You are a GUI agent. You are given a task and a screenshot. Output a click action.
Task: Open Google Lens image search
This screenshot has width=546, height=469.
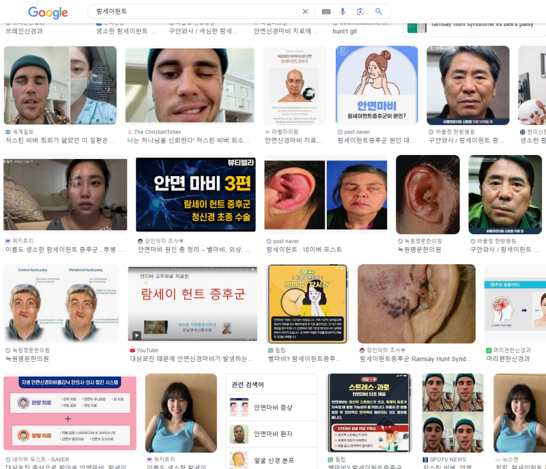coord(360,12)
